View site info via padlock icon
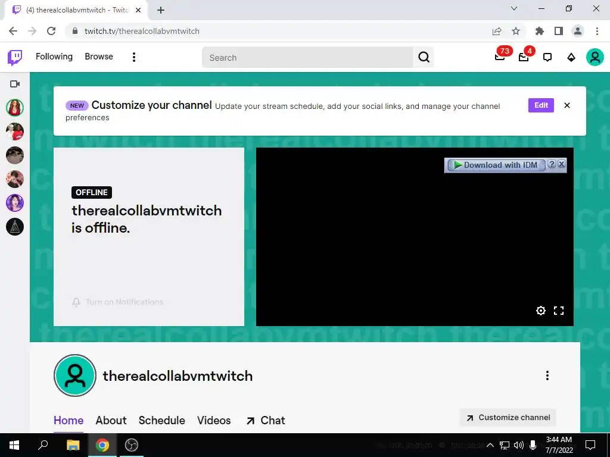Viewport: 610px width, 457px height. tap(75, 31)
